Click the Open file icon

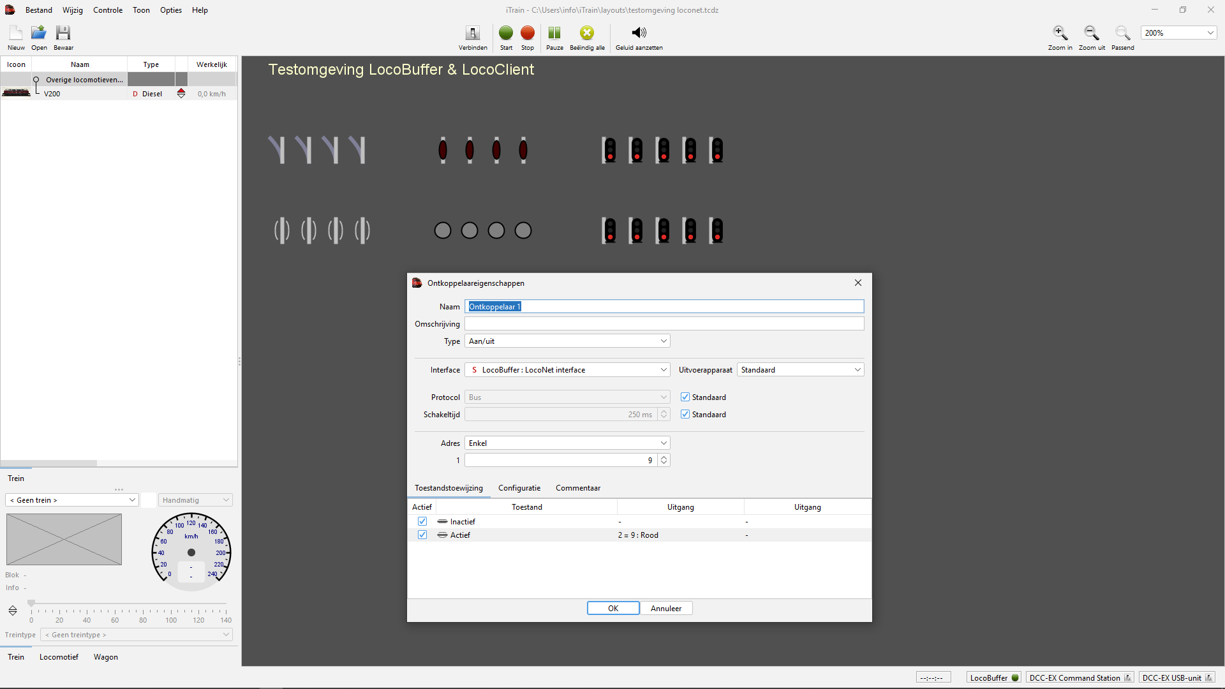(39, 33)
